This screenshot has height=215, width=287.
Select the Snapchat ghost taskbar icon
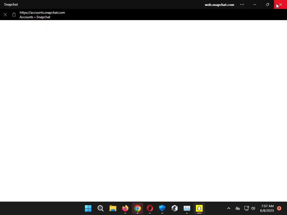[x=199, y=208]
